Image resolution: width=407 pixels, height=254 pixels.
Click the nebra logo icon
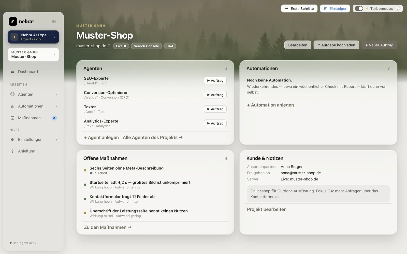13,22
